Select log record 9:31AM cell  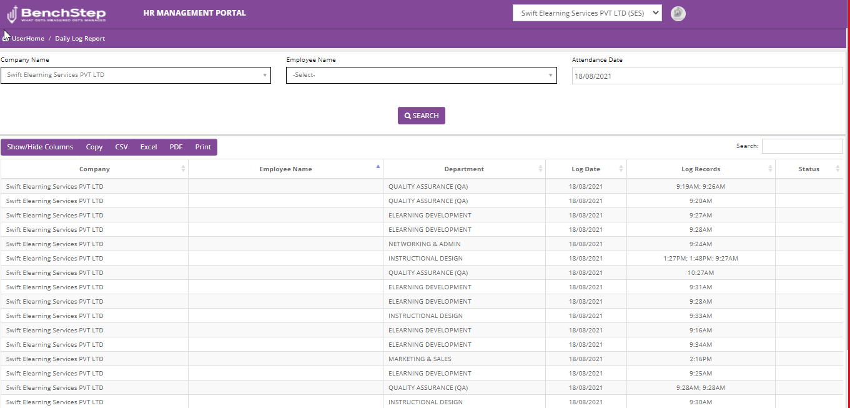coord(701,287)
